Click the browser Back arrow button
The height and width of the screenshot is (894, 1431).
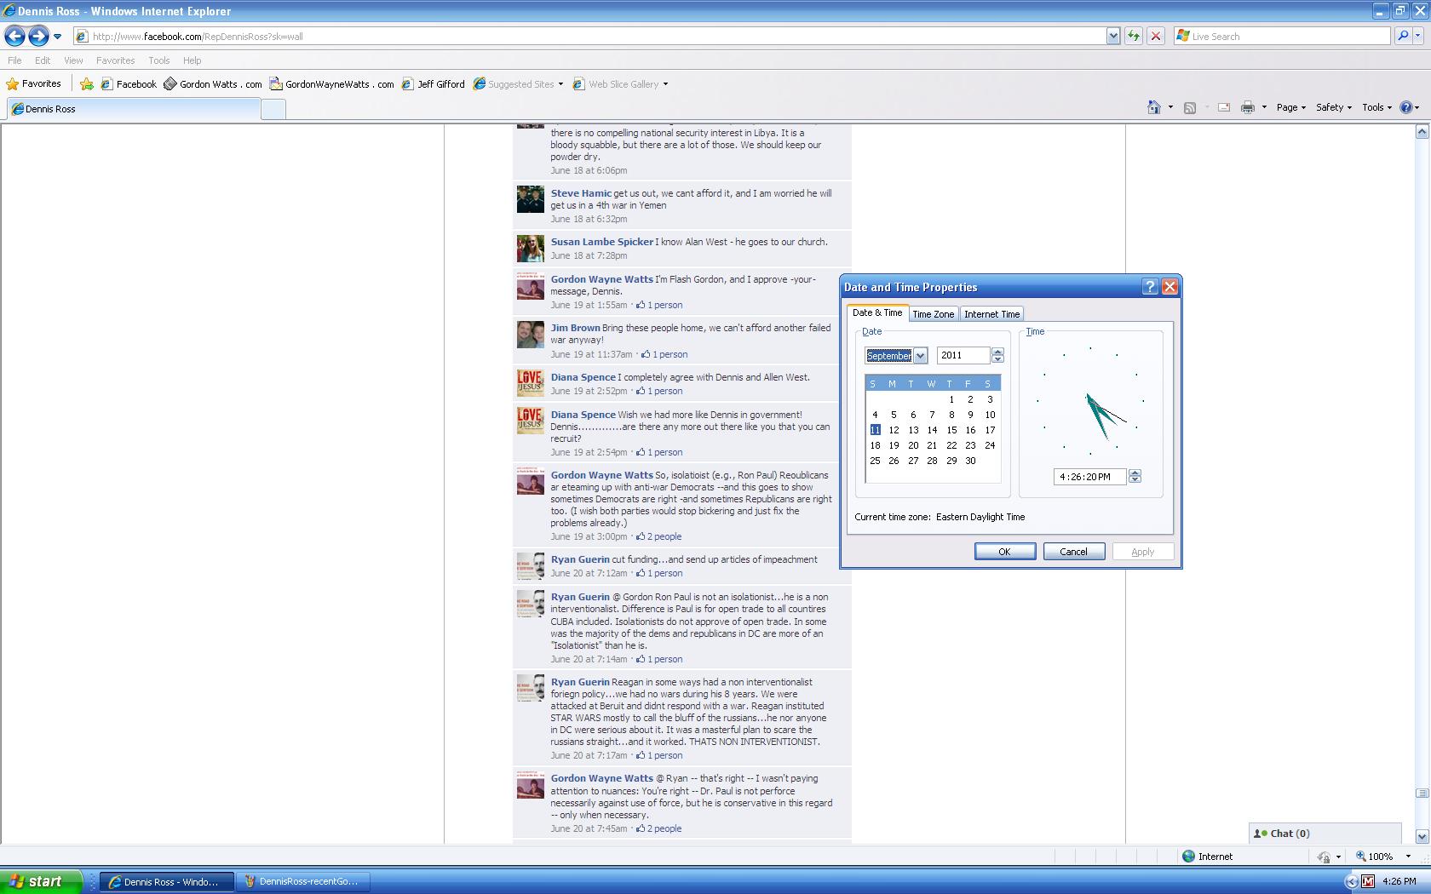(x=14, y=36)
